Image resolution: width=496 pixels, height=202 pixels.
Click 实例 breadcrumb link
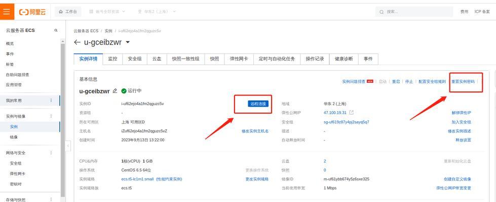click(108, 31)
